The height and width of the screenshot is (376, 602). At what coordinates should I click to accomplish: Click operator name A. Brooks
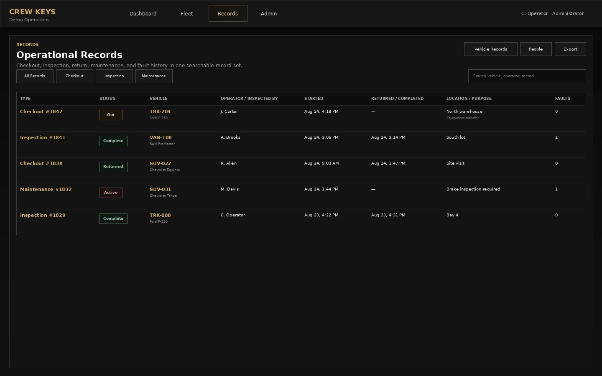230,137
